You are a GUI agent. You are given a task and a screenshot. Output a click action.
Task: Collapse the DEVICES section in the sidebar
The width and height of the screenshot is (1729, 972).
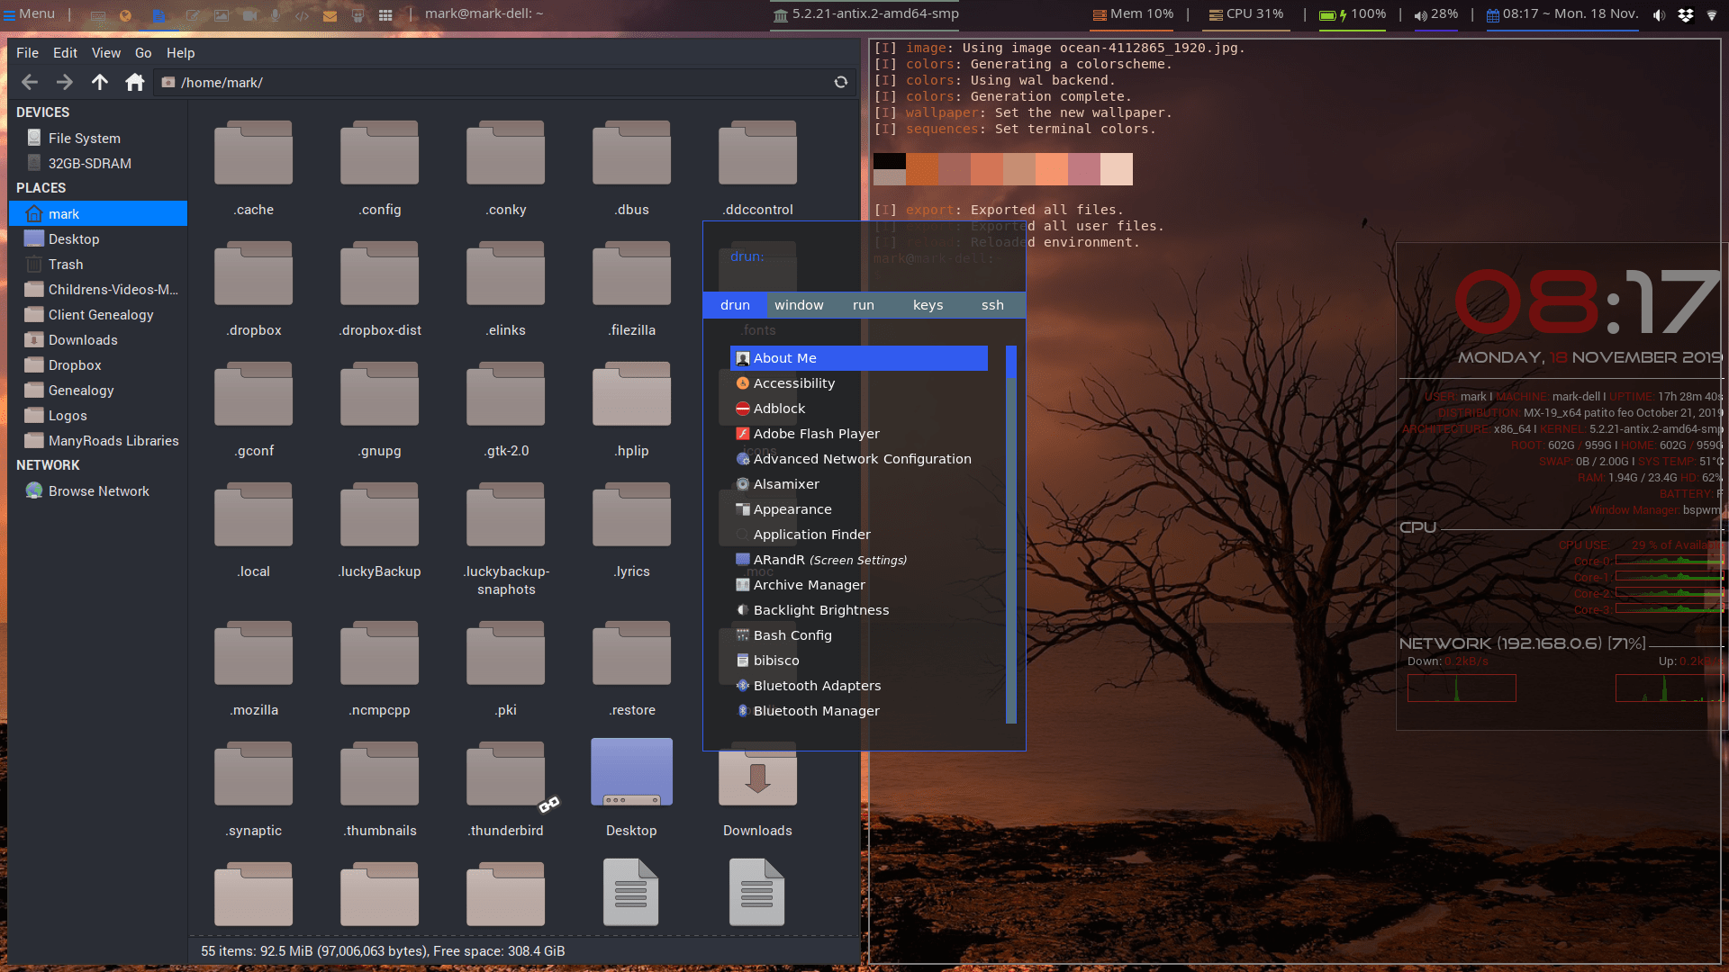point(41,112)
